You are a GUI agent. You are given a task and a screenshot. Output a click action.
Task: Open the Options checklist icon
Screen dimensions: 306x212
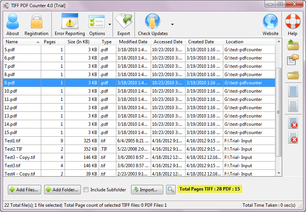pos(97,24)
